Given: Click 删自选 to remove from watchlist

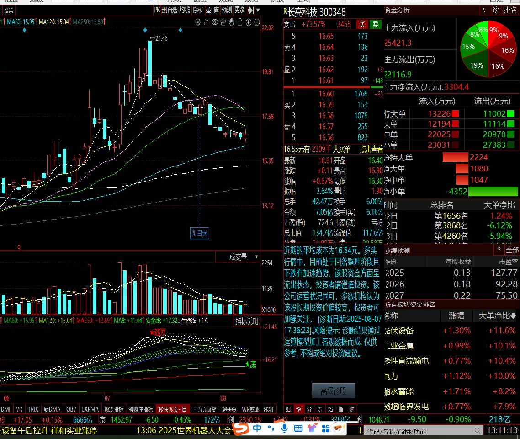Looking at the screenshot, I should tap(170, 10).
